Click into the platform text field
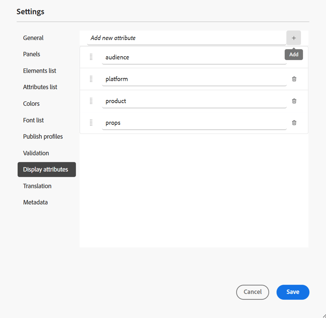Screen dimensions: 326x318 pyautogui.click(x=194, y=79)
